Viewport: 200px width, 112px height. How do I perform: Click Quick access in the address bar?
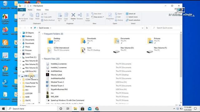44,28
